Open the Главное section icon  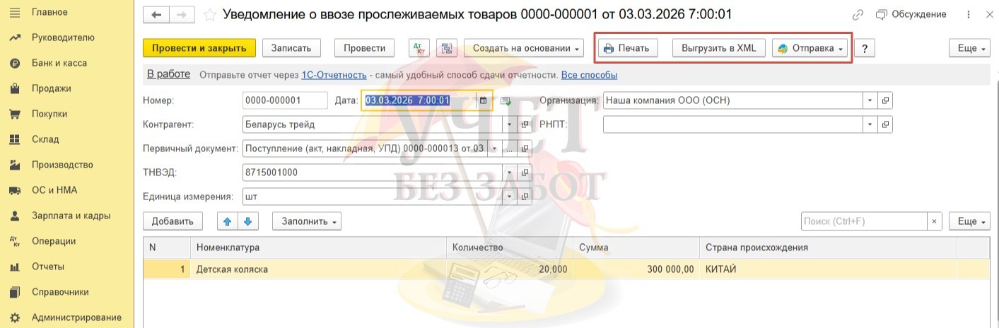click(14, 12)
